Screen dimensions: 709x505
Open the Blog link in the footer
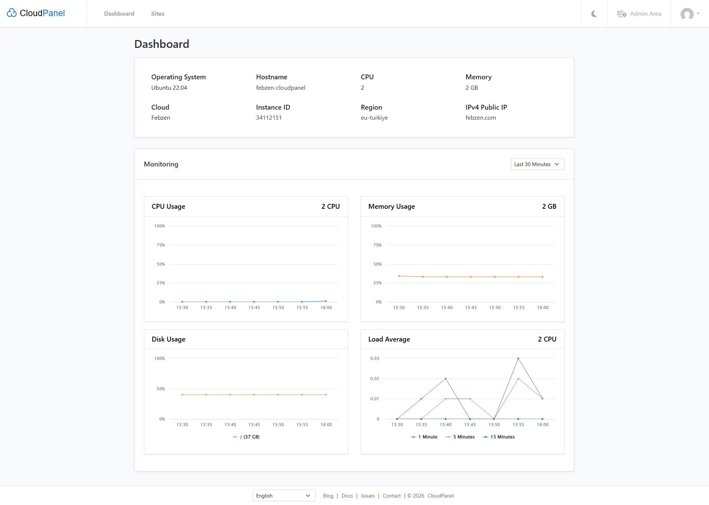pos(328,495)
